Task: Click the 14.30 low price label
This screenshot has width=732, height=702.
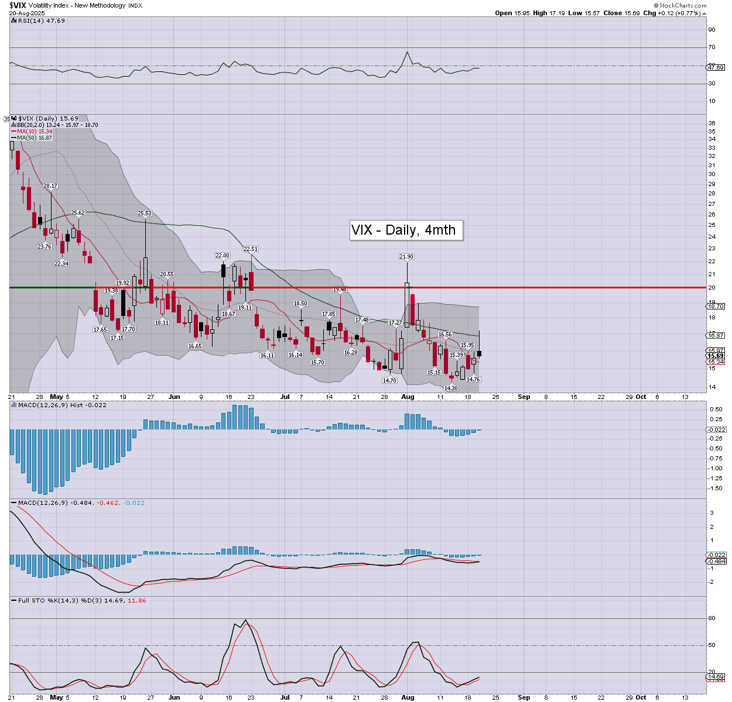Action: (x=451, y=388)
